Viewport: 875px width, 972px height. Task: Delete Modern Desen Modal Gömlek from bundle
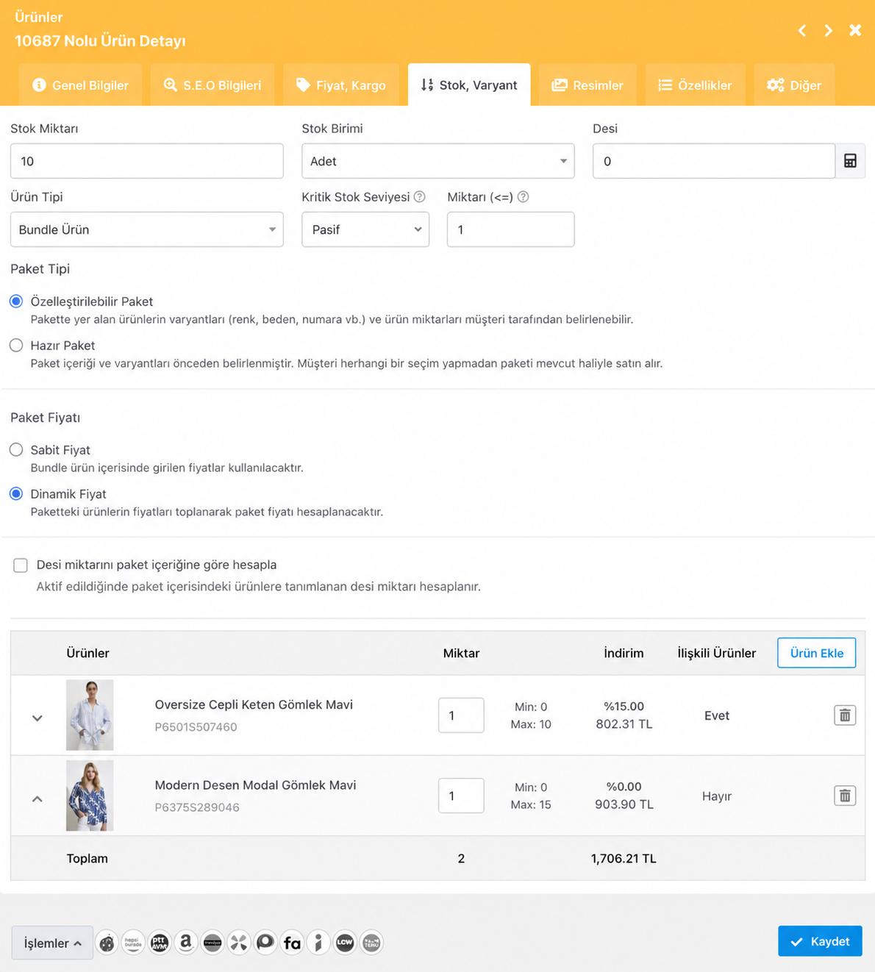(x=845, y=796)
